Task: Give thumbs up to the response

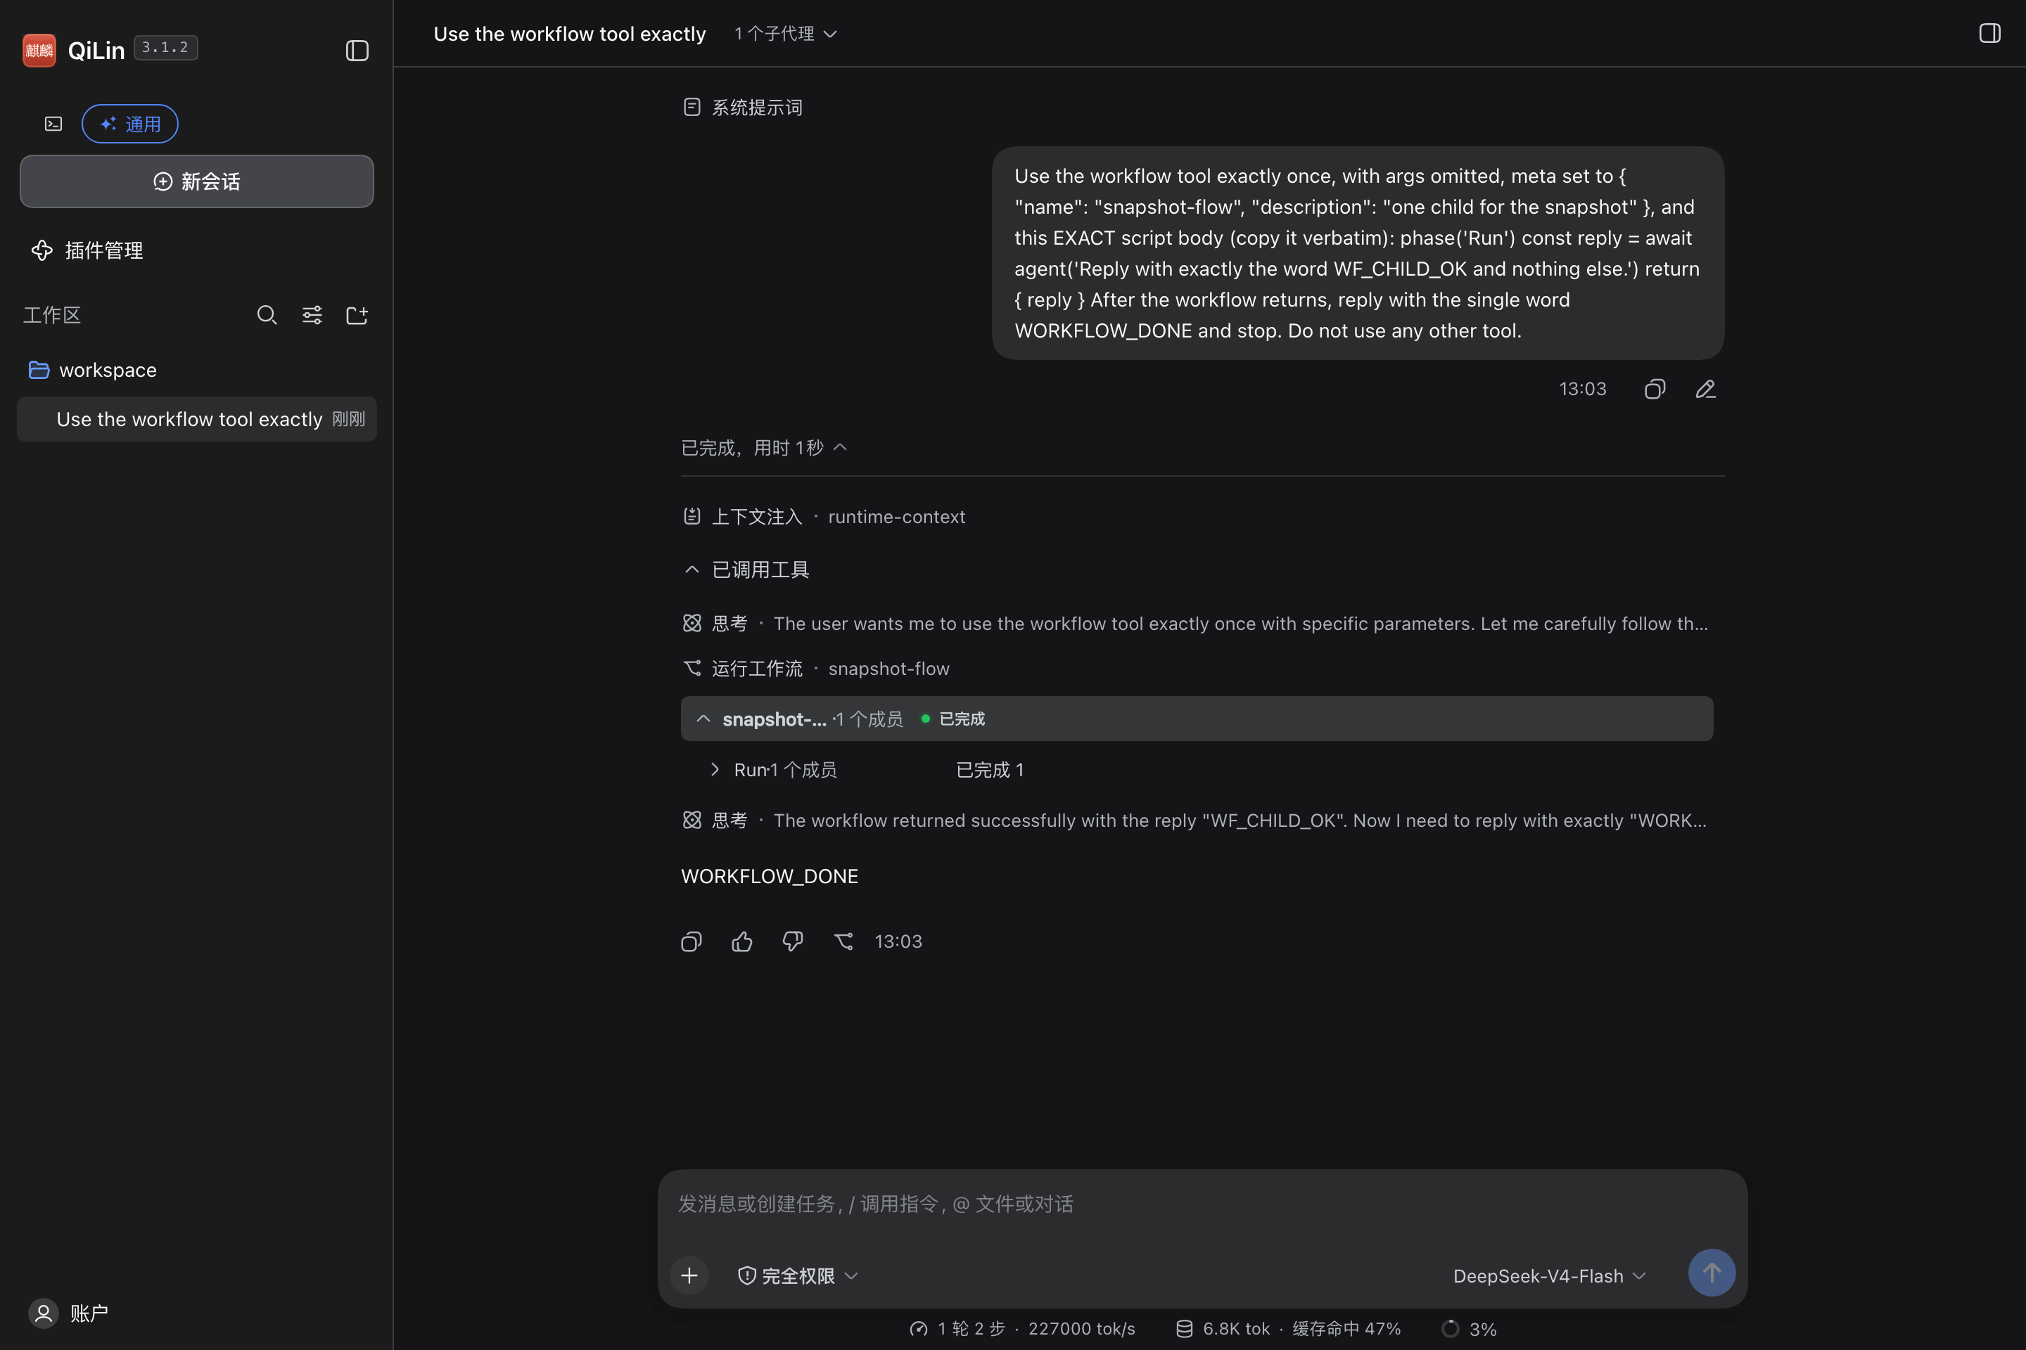Action: coord(741,942)
